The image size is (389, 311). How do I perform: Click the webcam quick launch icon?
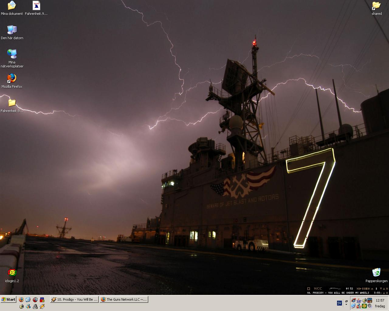click(35, 306)
